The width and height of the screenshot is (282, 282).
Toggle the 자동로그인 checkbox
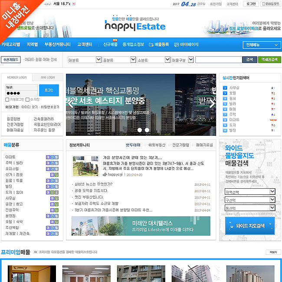tap(7, 99)
